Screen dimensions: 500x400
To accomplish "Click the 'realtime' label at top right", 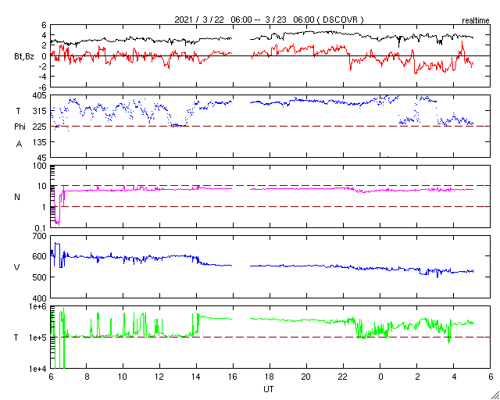I will click(x=476, y=21).
